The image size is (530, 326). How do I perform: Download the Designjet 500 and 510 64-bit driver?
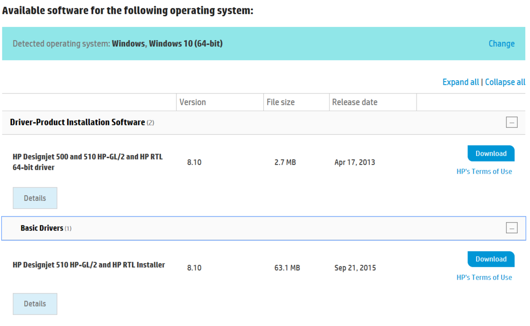pyautogui.click(x=491, y=153)
